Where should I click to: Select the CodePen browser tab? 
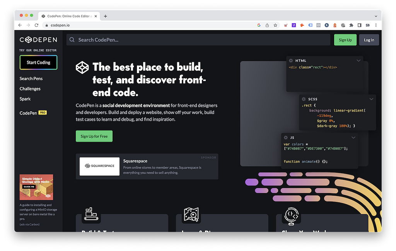pyautogui.click(x=69, y=16)
